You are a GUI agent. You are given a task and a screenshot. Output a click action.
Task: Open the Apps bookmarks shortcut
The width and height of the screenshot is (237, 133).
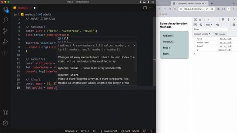(x=163, y=14)
